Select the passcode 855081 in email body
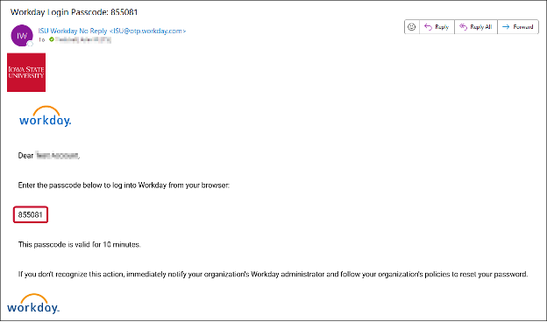547x322 pixels. pos(31,214)
